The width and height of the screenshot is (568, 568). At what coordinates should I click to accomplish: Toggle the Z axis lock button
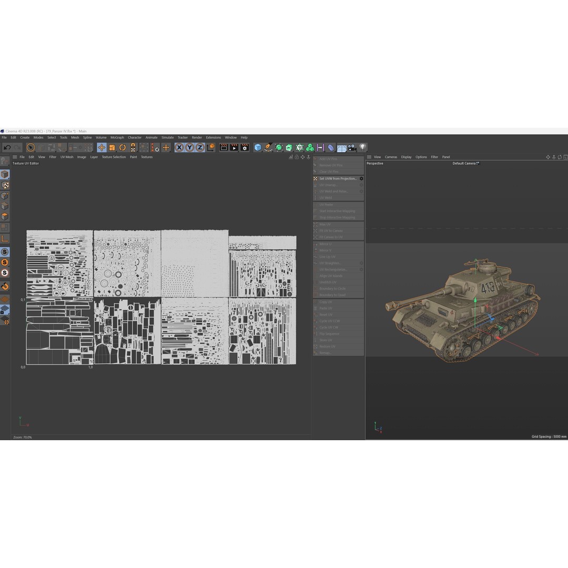tap(199, 147)
